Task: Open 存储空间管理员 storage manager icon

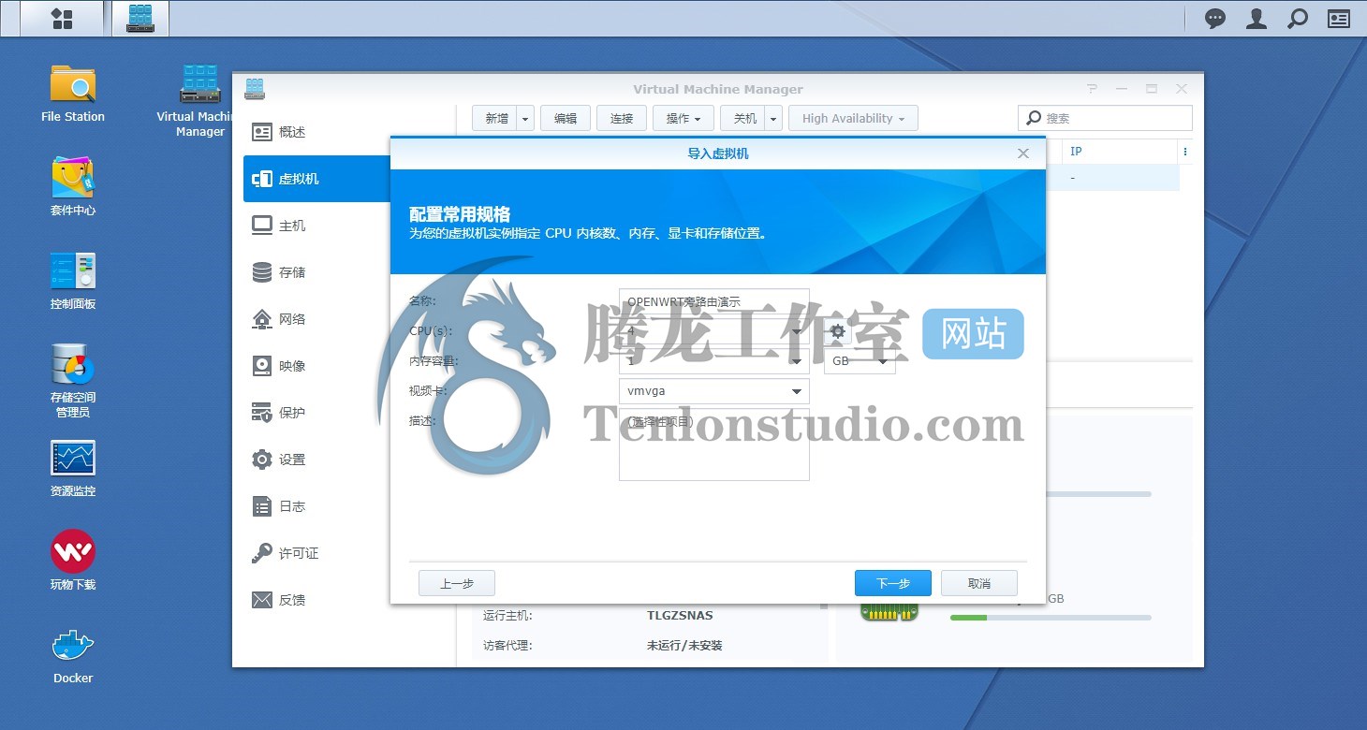Action: click(73, 381)
